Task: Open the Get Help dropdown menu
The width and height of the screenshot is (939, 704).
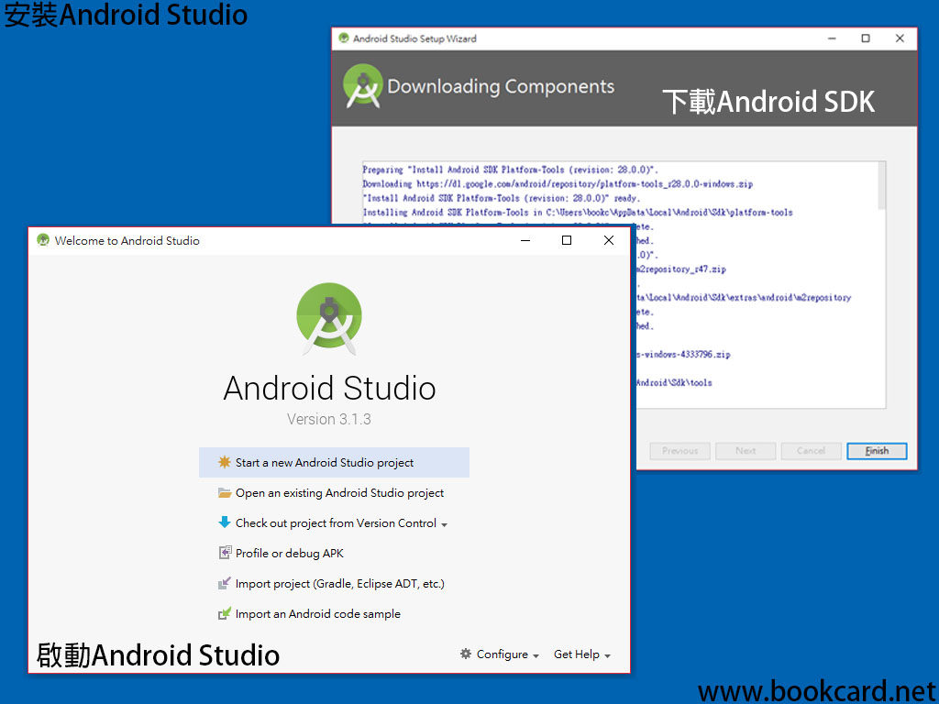Action: (581, 654)
